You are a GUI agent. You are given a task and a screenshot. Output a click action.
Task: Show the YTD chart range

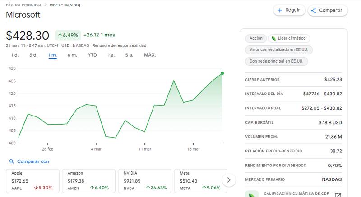pyautogui.click(x=92, y=55)
